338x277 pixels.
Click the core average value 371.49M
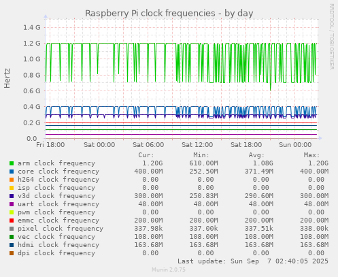click(x=259, y=172)
